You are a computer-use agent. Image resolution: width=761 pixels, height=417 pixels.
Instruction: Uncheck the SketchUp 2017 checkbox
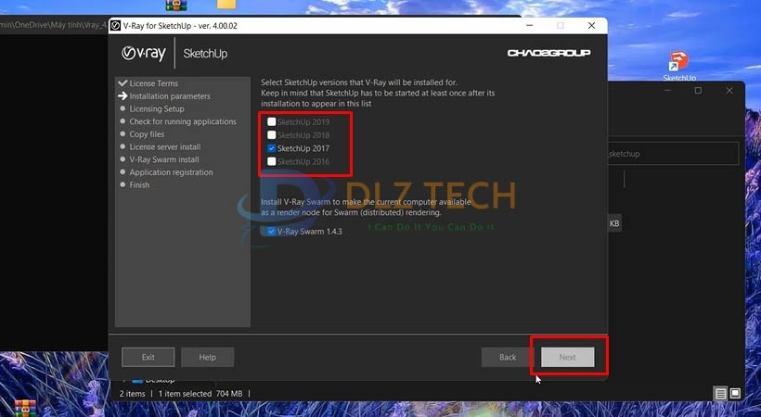271,148
